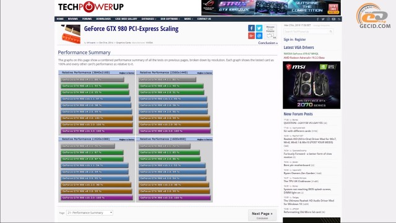Open NVIDIA GeForce WHQL driver link
This screenshot has height=223, width=396.
pyautogui.click(x=301, y=54)
